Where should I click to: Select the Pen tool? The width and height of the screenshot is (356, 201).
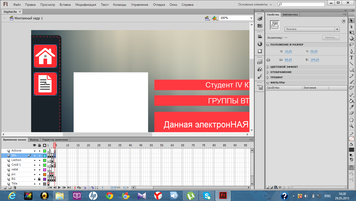point(352,52)
